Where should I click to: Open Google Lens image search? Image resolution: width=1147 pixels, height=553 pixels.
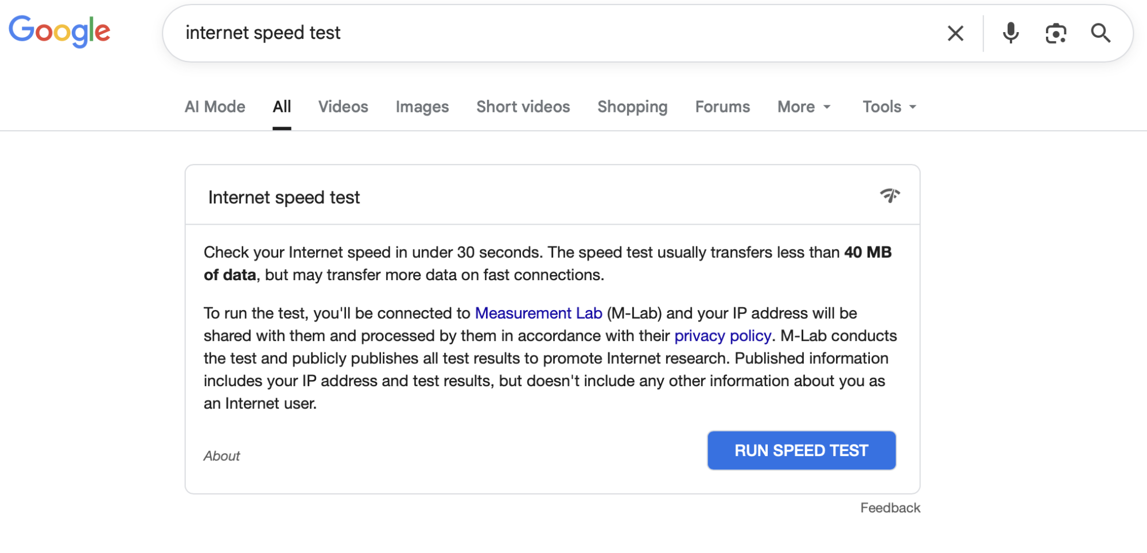[1056, 33]
